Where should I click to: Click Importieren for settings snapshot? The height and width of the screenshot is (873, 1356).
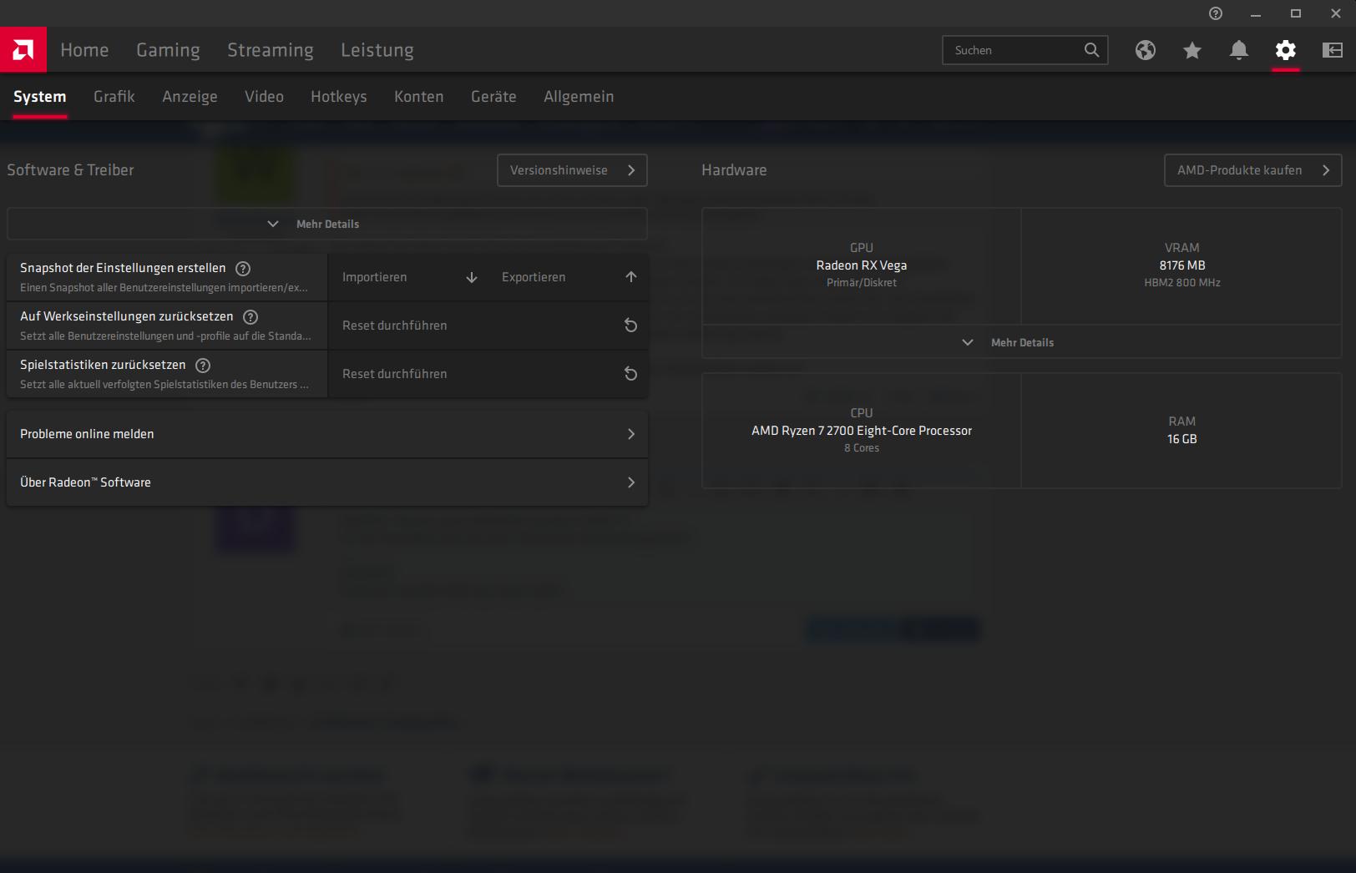click(x=408, y=277)
